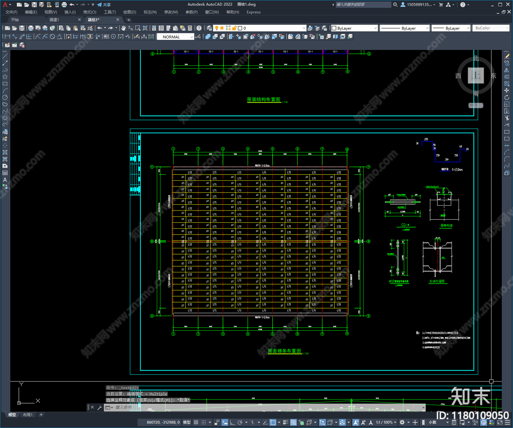513x428 pixels.
Task: Add a new drawing tab with plus button
Action: tap(129, 20)
